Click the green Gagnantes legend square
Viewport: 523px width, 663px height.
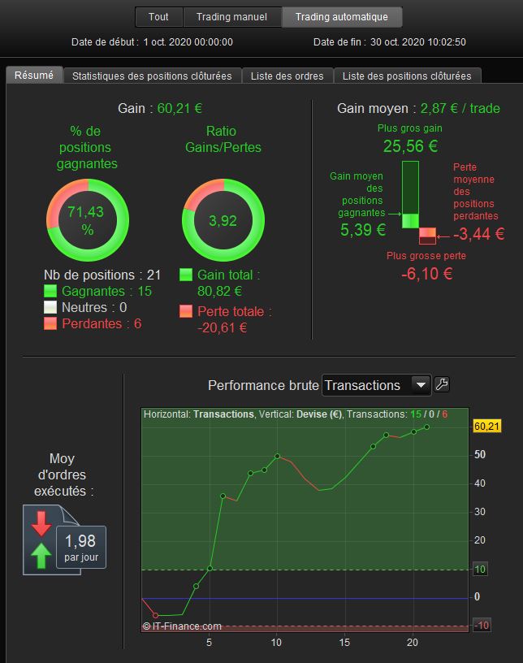tap(50, 291)
